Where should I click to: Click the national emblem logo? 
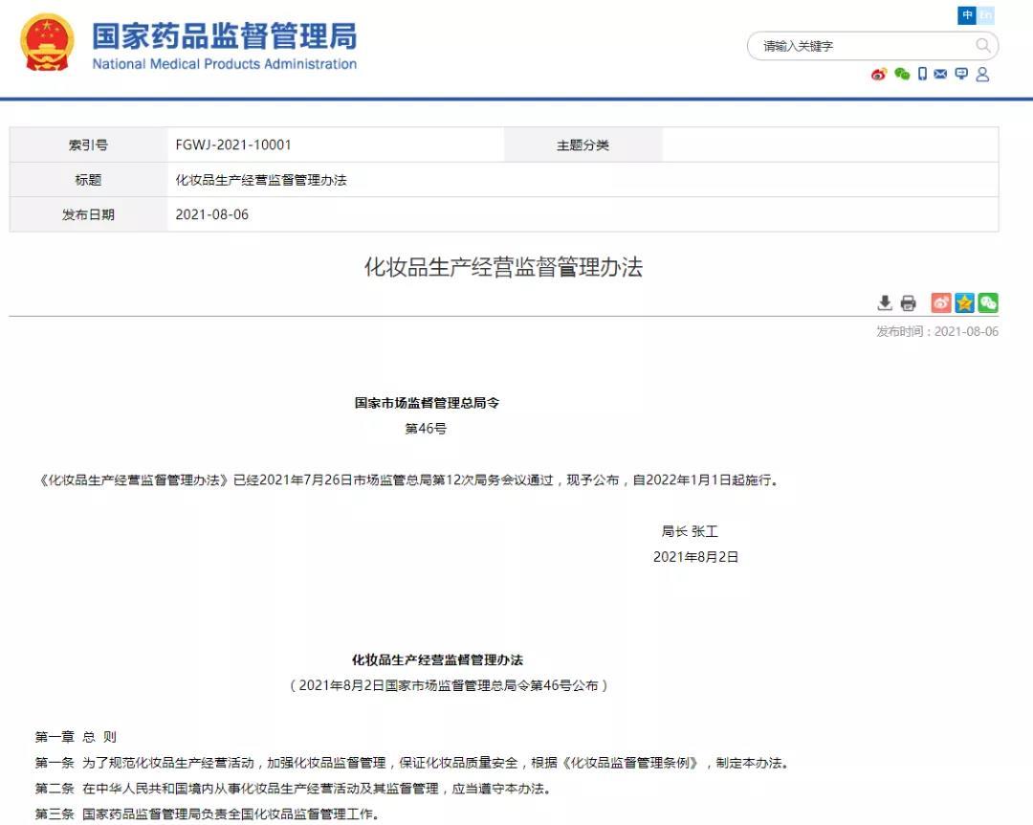pyautogui.click(x=47, y=42)
